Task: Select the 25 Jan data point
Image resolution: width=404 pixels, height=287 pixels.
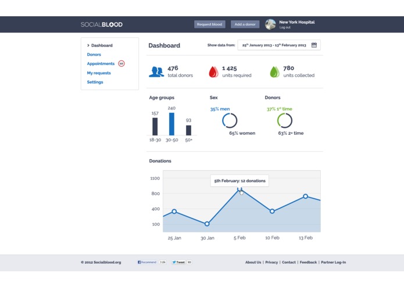Action: [174, 211]
